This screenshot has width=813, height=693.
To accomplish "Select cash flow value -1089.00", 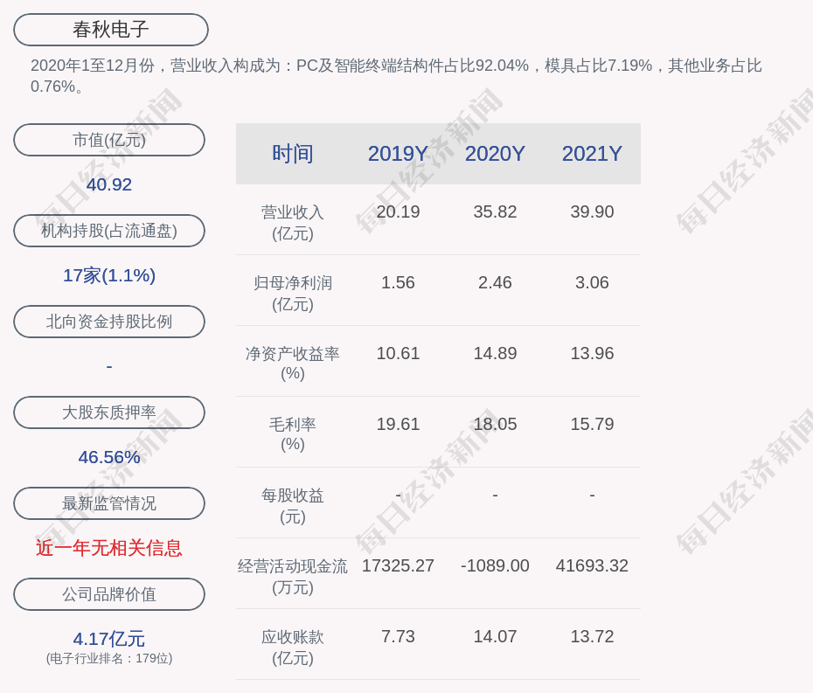I will (495, 565).
